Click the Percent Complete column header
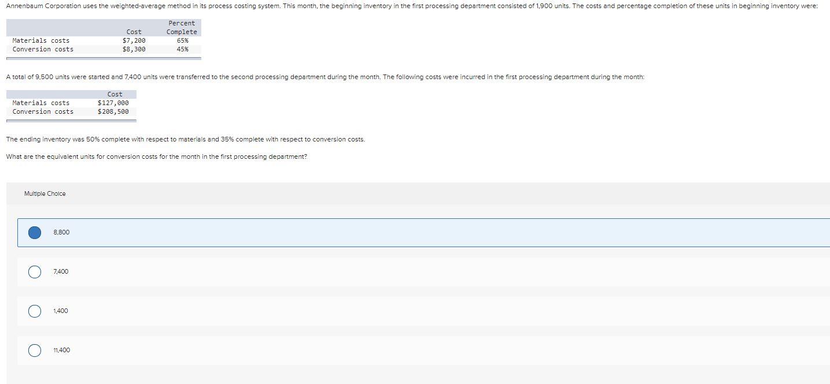Image resolution: width=830 pixels, height=384 pixels. point(182,27)
